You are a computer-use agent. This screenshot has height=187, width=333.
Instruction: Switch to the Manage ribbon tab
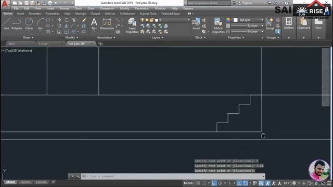81,14
